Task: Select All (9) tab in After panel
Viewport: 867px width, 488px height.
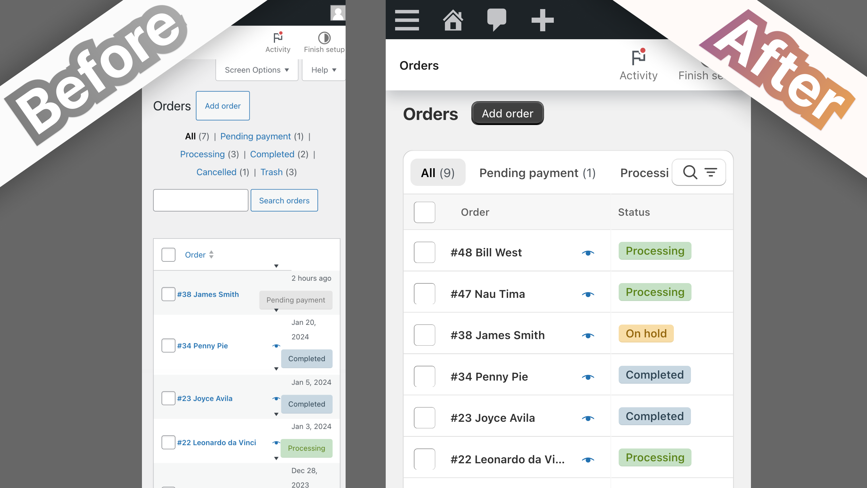Action: [437, 173]
